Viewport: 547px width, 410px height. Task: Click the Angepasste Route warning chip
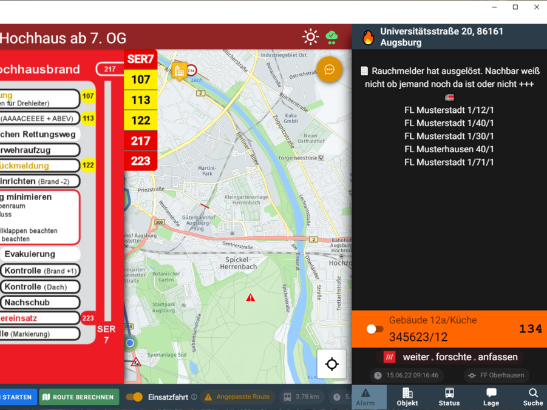[237, 397]
